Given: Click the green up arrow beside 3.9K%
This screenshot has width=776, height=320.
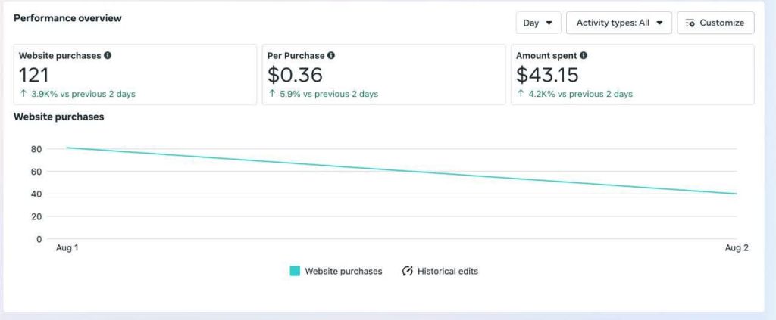Looking at the screenshot, I should [23, 94].
